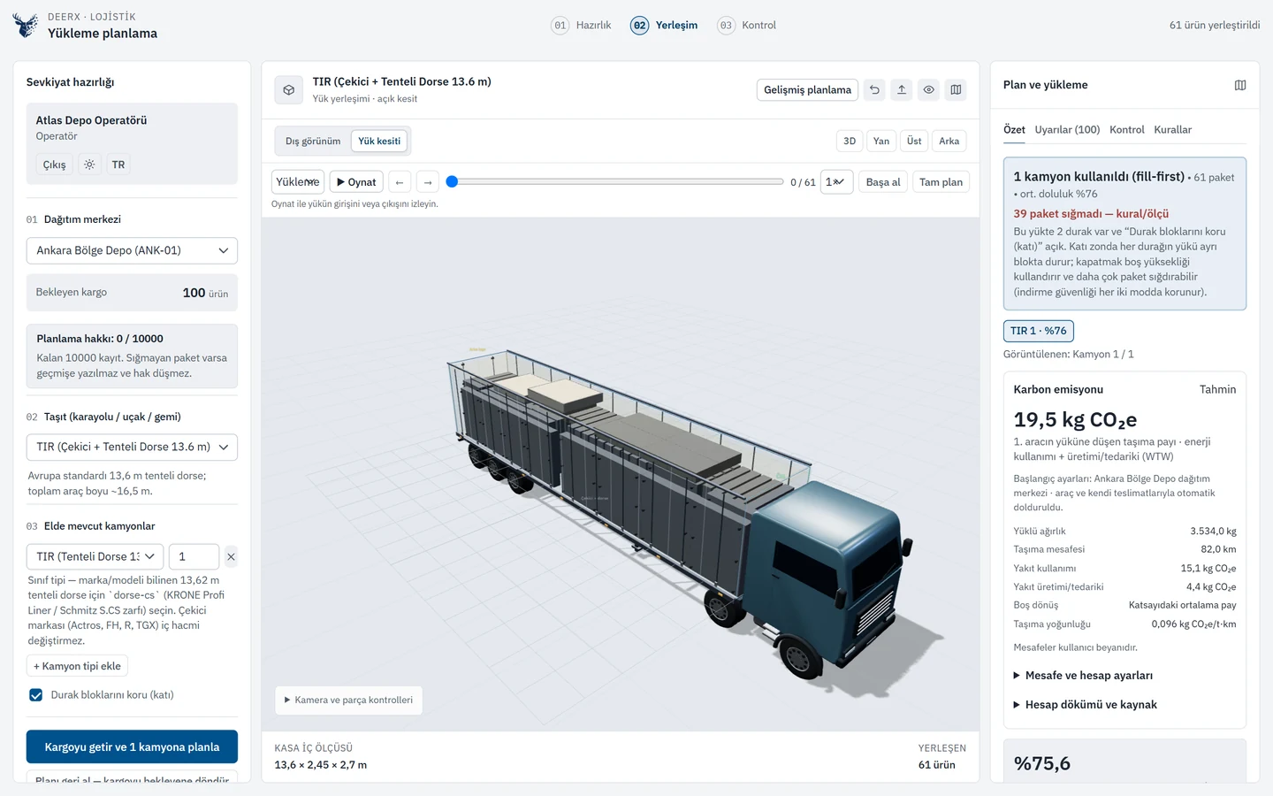
Task: Expand Hesap dökümü ve kaynak
Action: click(x=1085, y=705)
